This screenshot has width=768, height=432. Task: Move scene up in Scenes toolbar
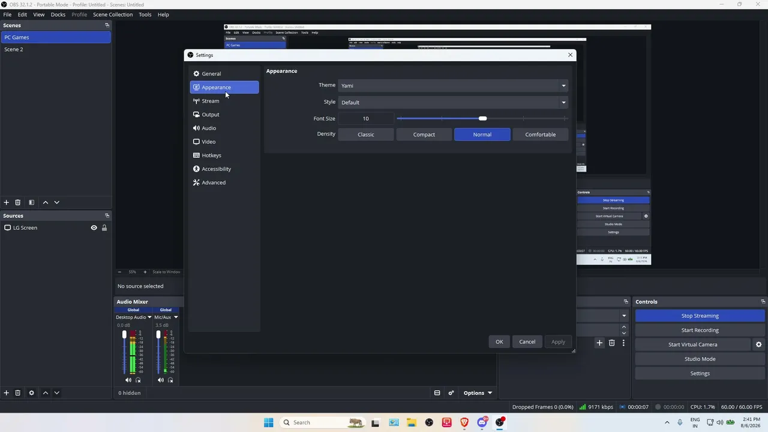[45, 202]
